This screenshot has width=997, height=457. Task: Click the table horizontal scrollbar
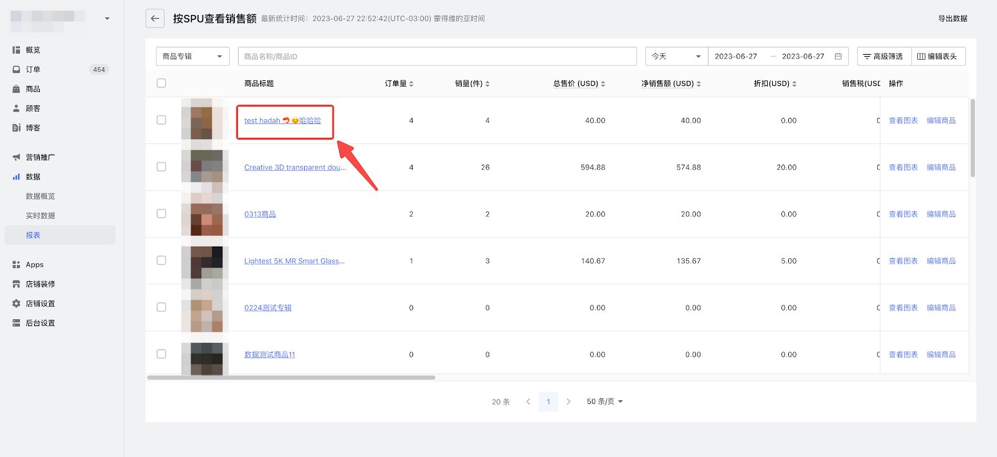291,377
